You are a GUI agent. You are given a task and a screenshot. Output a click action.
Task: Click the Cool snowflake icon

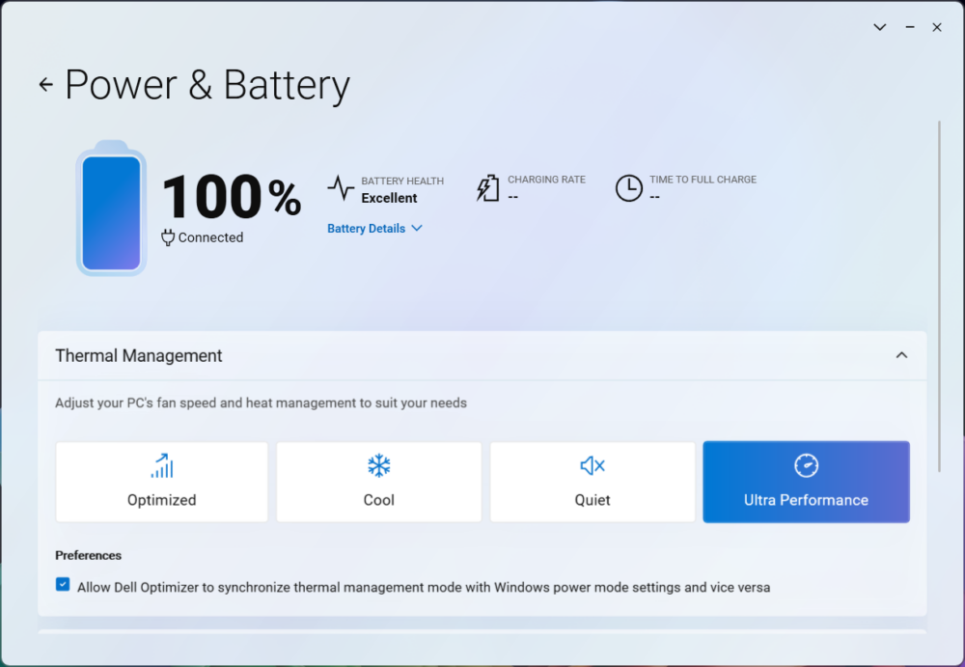[379, 465]
